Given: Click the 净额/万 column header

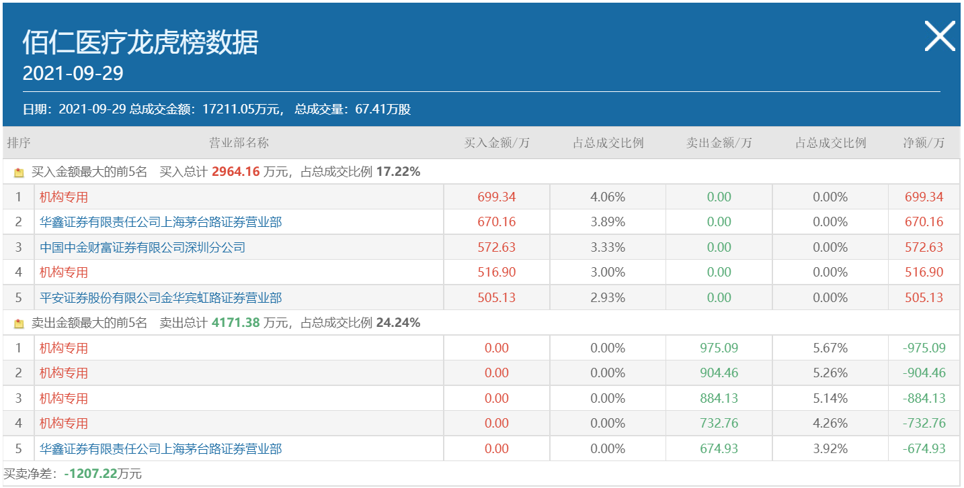Looking at the screenshot, I should [x=924, y=143].
